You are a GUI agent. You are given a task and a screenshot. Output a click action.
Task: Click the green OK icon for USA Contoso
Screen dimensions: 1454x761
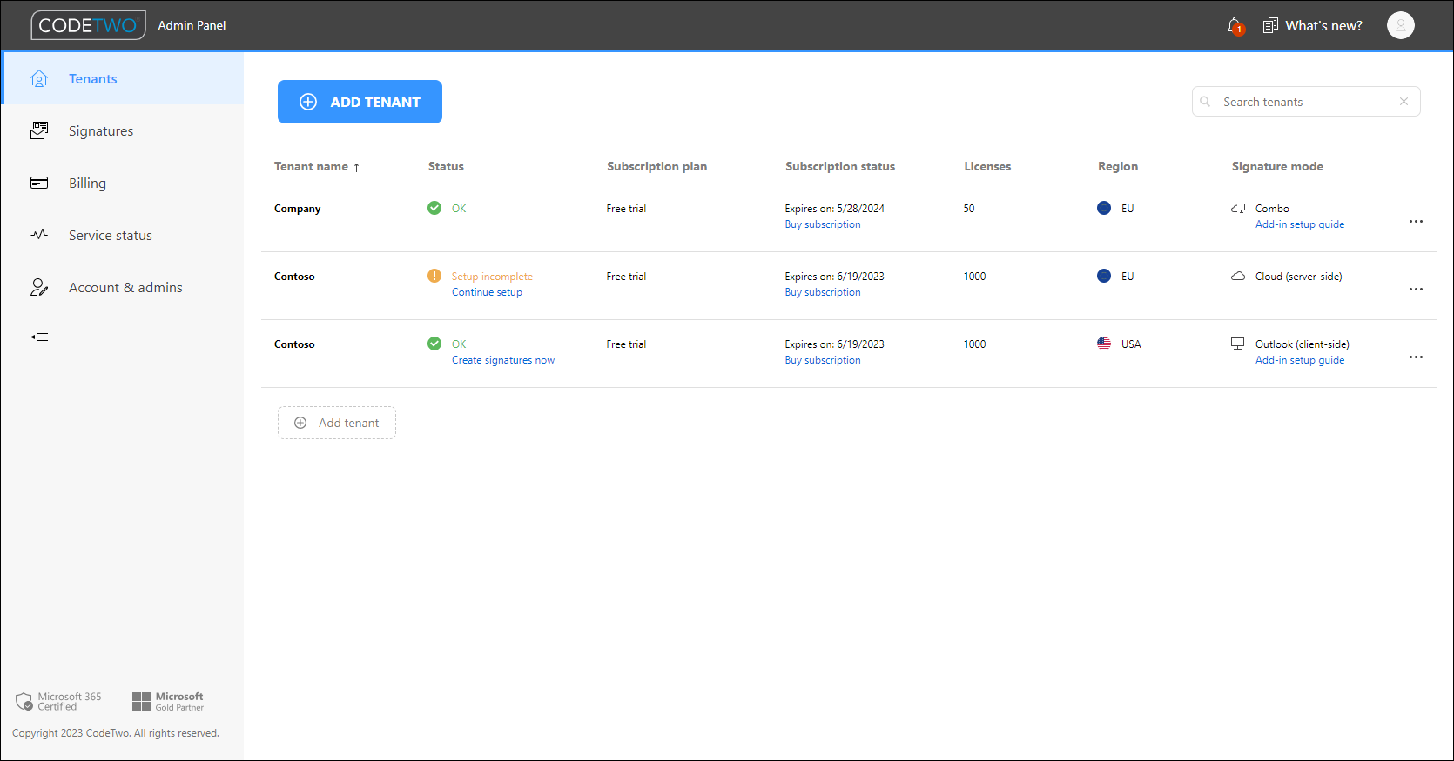pyautogui.click(x=434, y=344)
